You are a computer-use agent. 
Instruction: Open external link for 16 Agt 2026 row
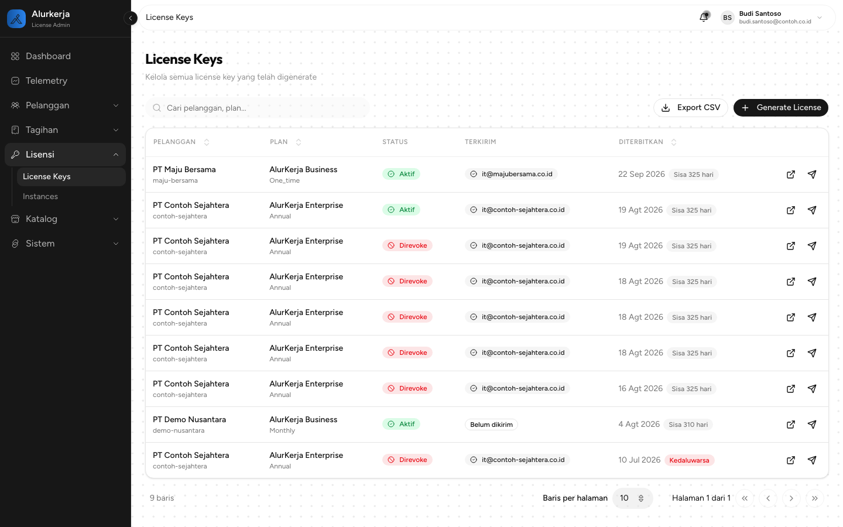click(791, 389)
